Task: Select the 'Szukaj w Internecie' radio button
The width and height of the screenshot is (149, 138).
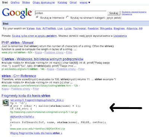Action: pos(37,17)
